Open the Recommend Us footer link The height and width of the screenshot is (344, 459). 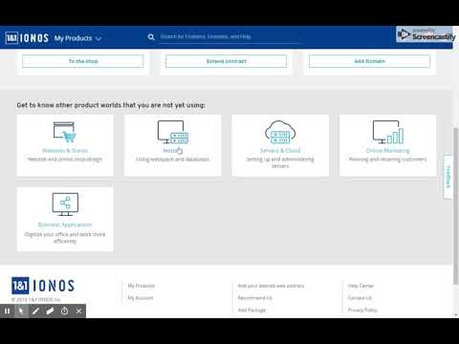255,298
